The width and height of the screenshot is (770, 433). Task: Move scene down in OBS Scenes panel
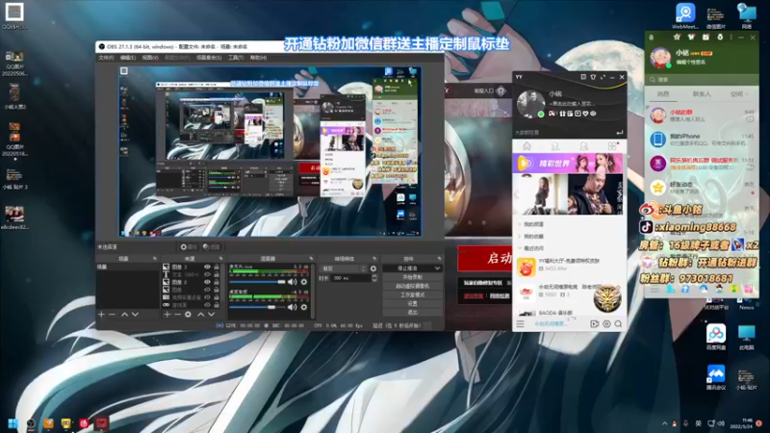point(135,315)
